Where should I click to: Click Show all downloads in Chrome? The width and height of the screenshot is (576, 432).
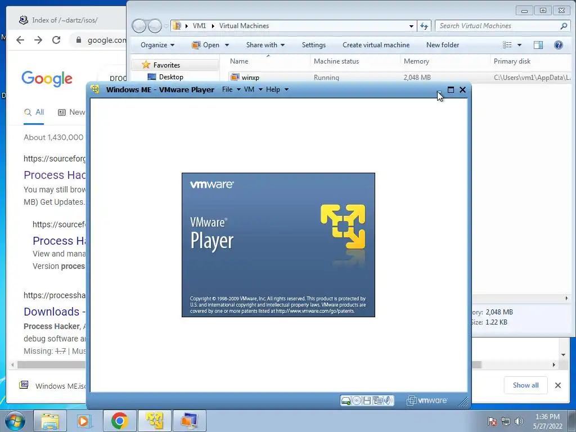tap(525, 385)
